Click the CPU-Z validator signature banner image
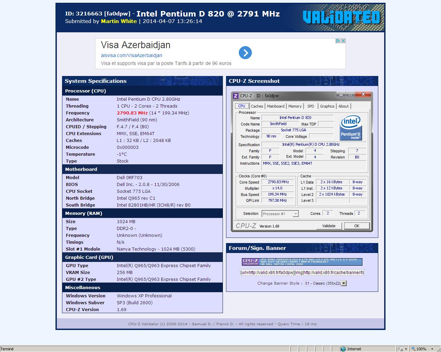The width and height of the screenshot is (441, 352). (x=302, y=262)
